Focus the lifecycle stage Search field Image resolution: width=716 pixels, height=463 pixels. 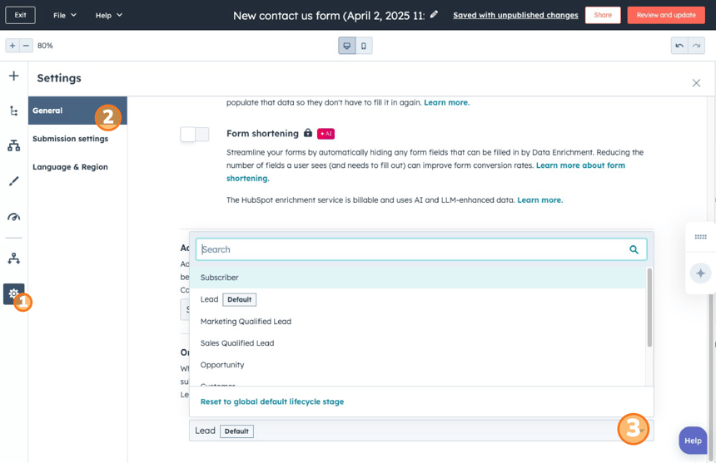point(421,249)
